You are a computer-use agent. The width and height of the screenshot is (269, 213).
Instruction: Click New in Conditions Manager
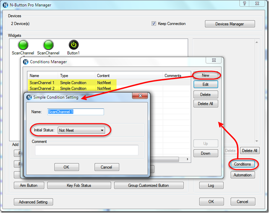coord(206,75)
